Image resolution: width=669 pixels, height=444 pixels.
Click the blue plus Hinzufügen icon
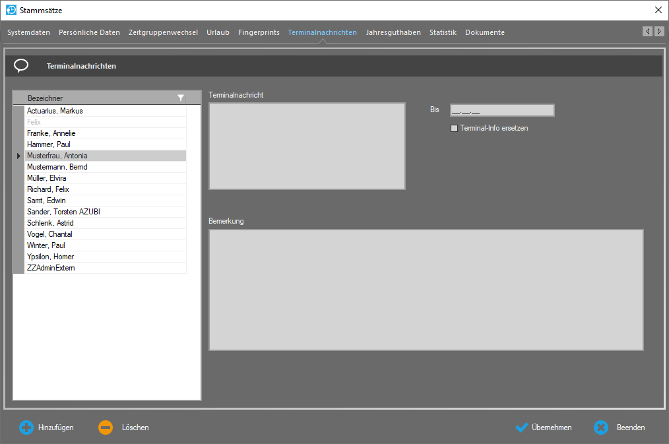coord(26,428)
